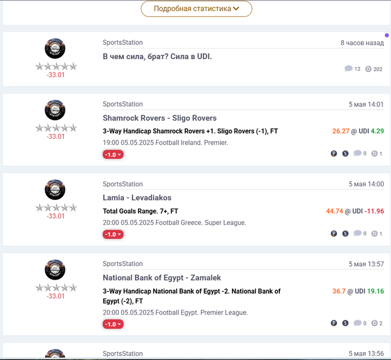The width and height of the screenshot is (391, 360).
Task: Click odds value 36.7
Action: point(339,291)
